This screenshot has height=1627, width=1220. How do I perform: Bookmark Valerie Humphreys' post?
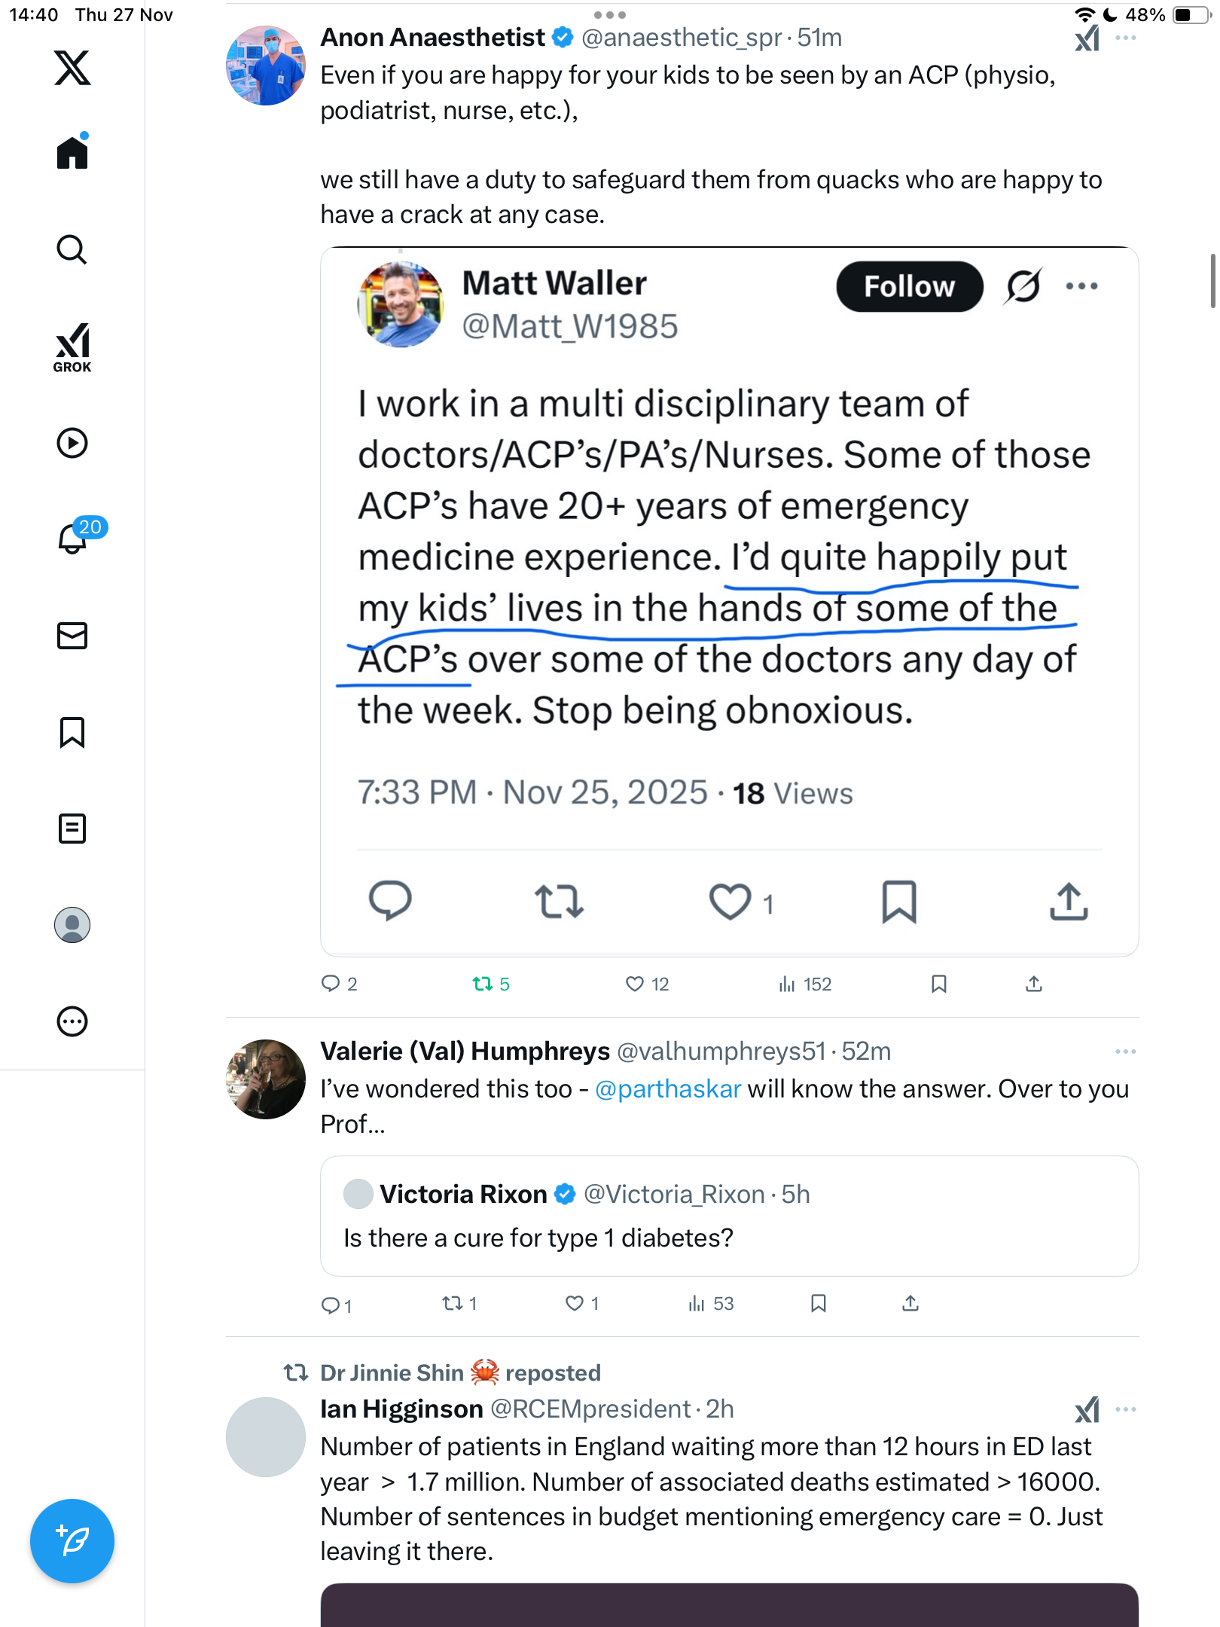coord(819,1303)
